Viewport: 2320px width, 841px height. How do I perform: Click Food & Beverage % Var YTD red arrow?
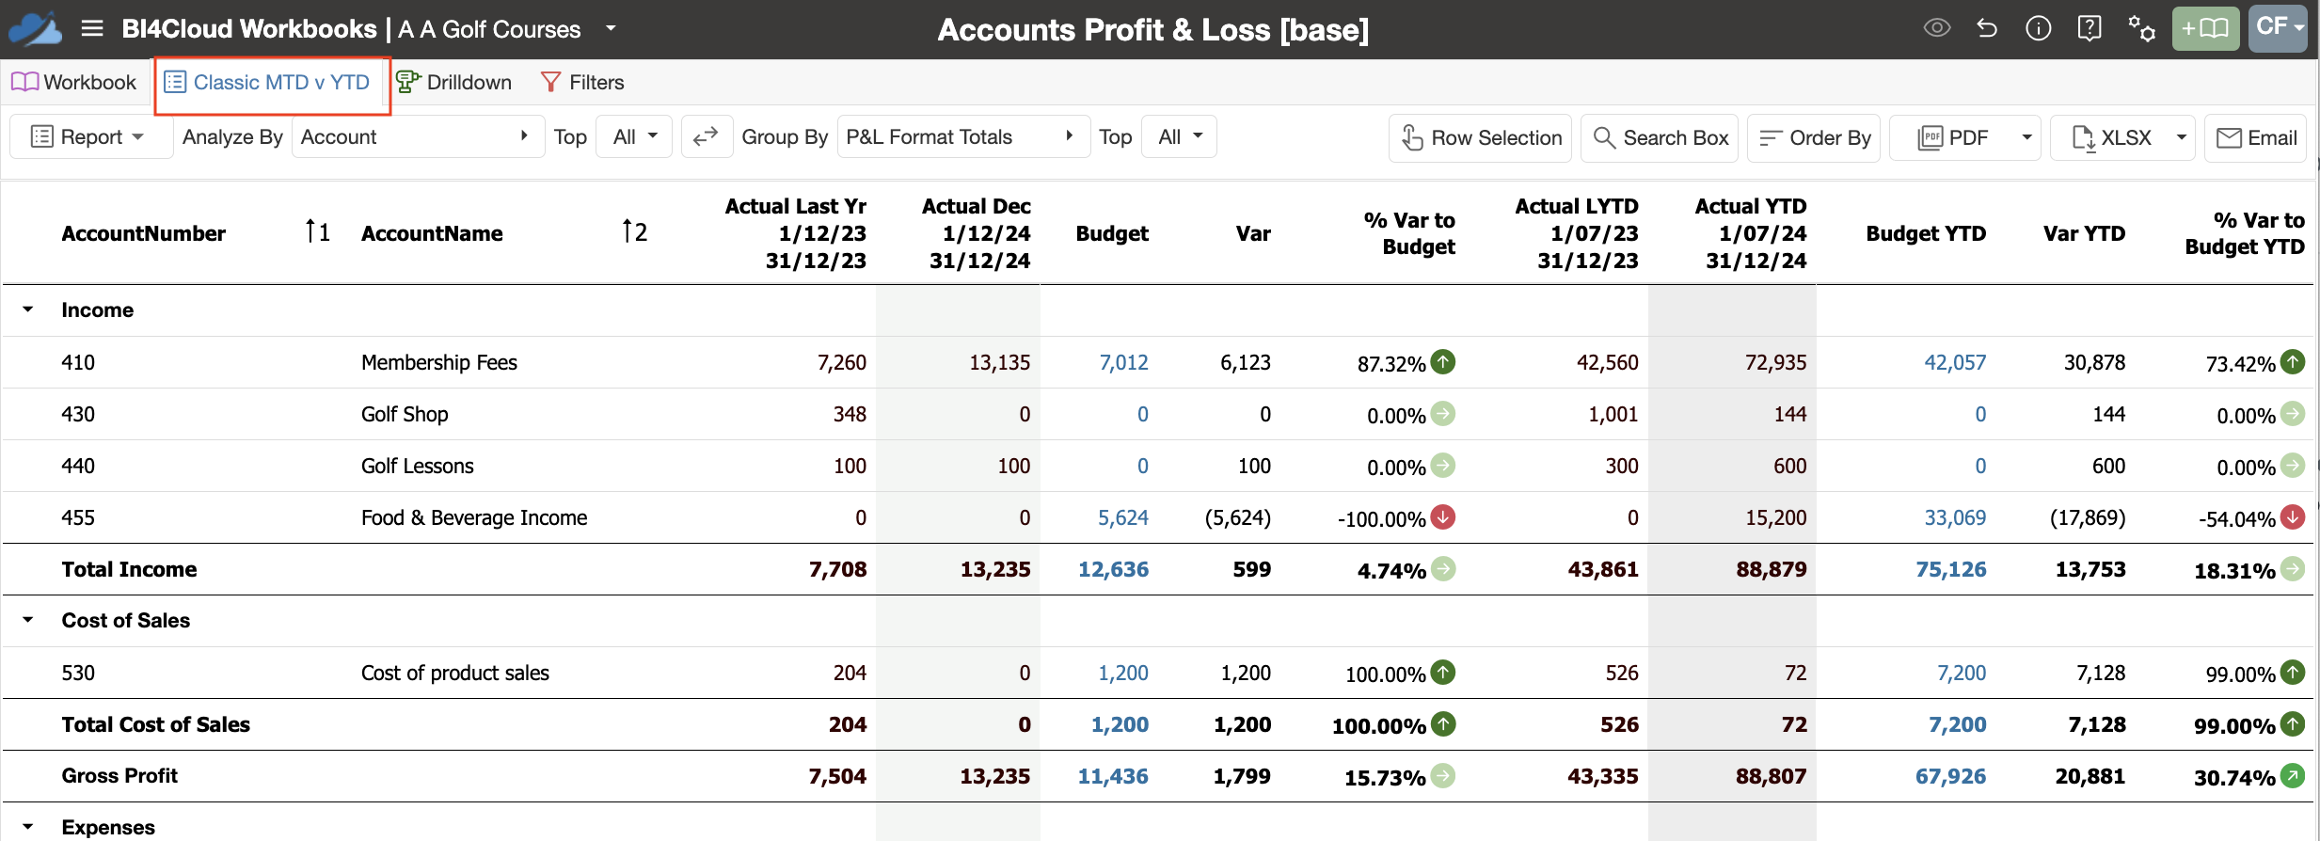[2293, 516]
